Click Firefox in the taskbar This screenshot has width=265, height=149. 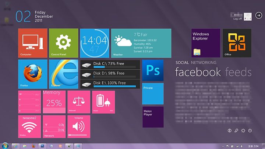pyautogui.click(x=33, y=146)
